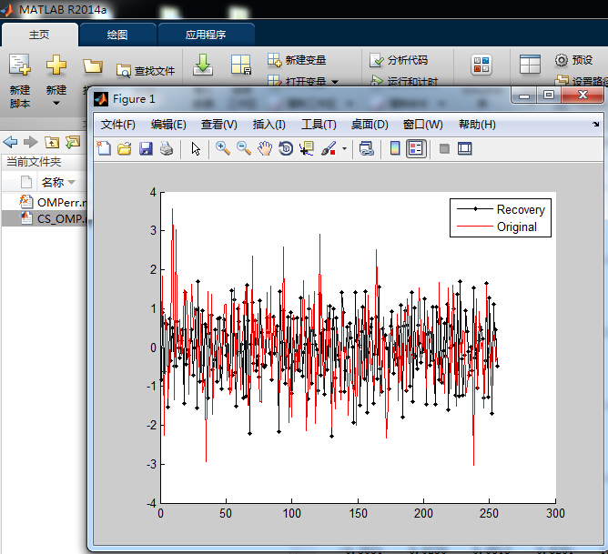The image size is (608, 554).
Task: Click the 新建 plus icon in MATLAB ribbon
Action: (x=56, y=65)
